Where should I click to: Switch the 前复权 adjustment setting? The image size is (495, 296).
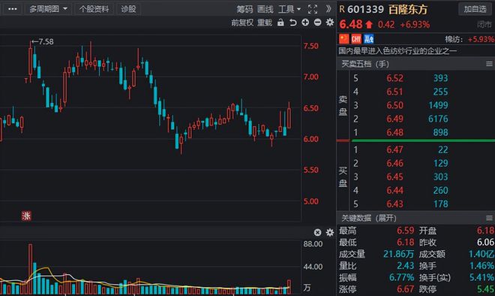coord(242,23)
